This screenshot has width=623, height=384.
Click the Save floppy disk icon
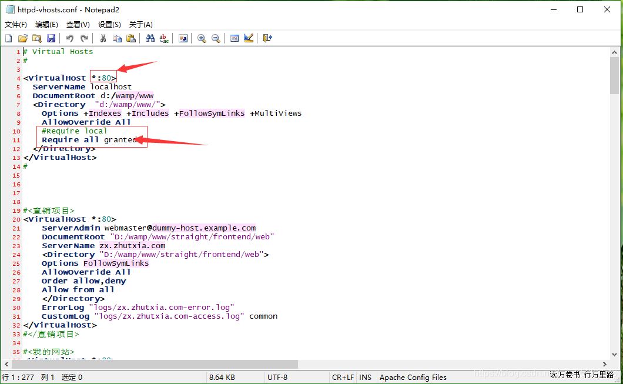(x=51, y=38)
